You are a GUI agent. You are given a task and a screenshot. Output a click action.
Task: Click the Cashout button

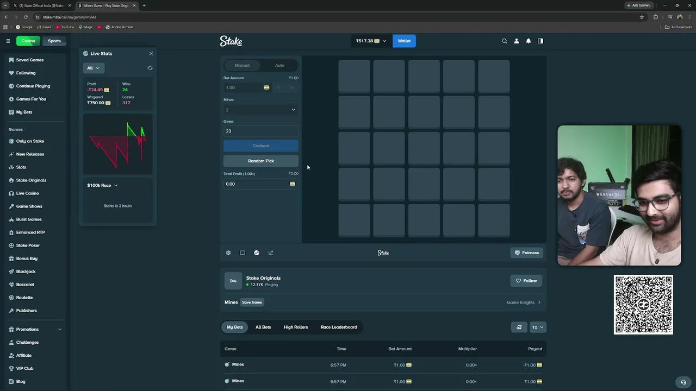[261, 146]
